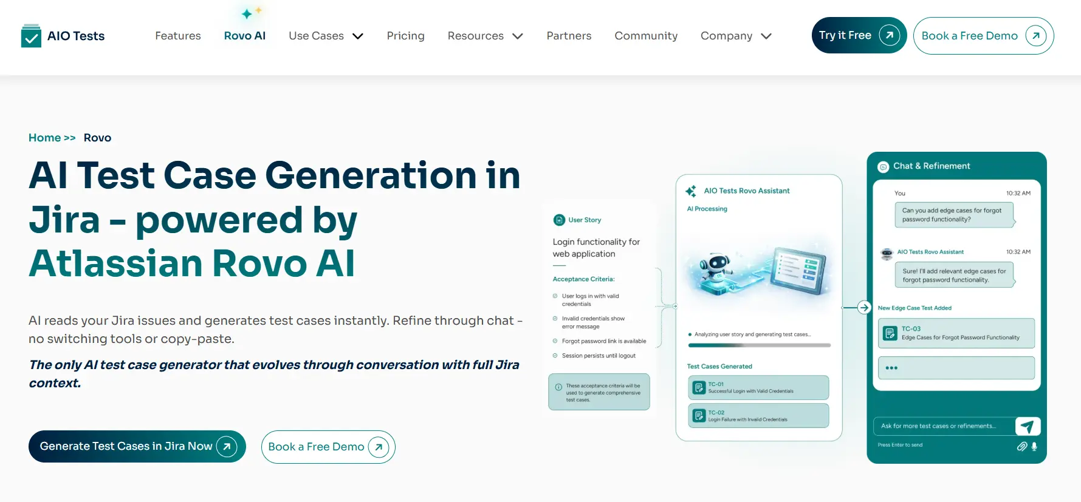Click "Forgot password link is available" check
Screen dimensions: 1081x502
coord(555,341)
